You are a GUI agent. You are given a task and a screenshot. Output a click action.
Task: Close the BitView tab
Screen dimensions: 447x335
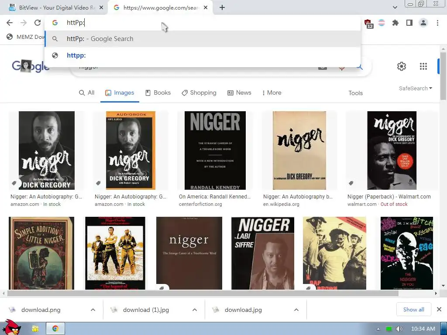click(101, 8)
